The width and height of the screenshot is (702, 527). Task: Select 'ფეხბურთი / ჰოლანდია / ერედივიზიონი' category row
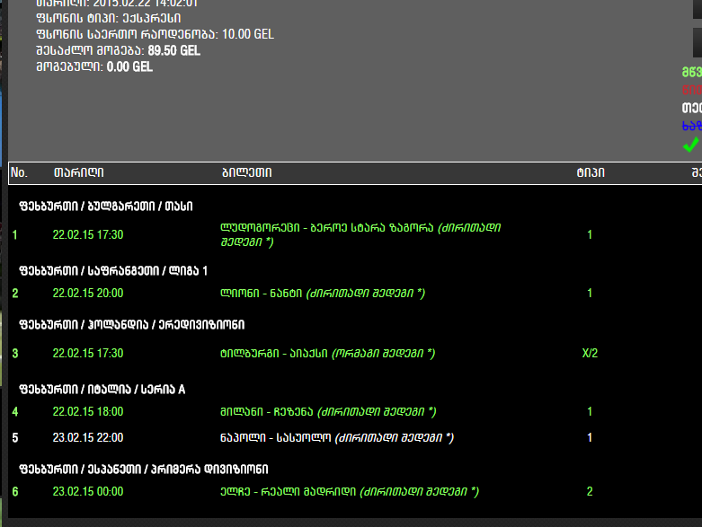click(132, 324)
